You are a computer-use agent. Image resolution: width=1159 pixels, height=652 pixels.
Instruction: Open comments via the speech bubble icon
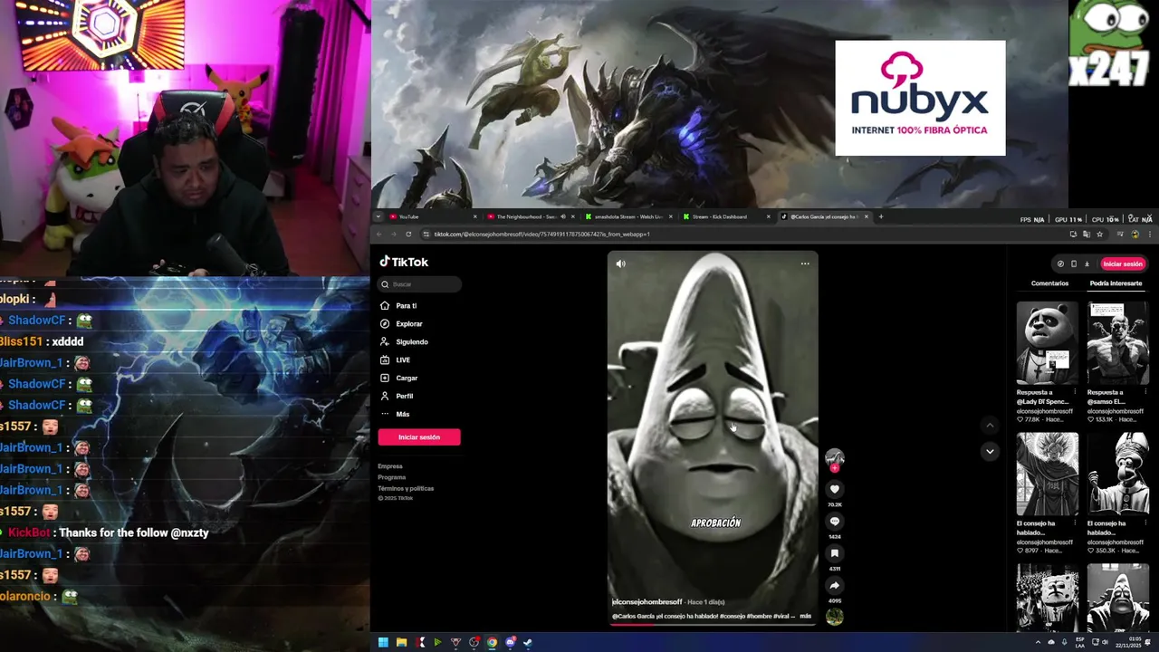tap(835, 522)
